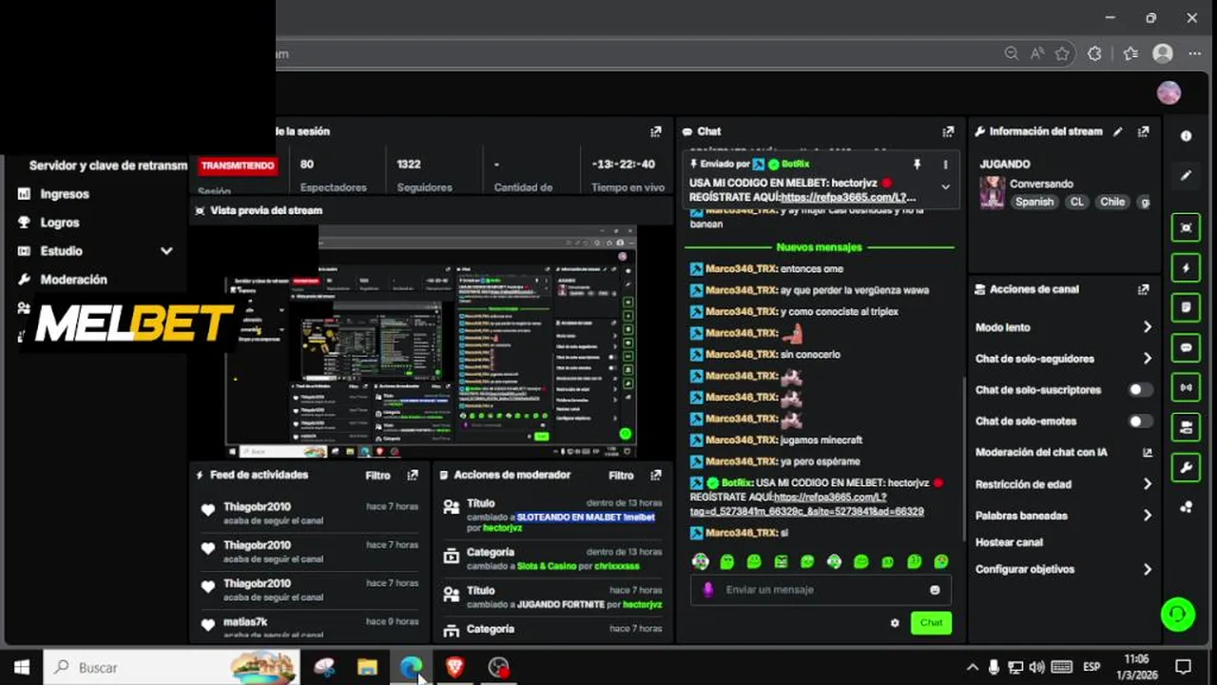Click the stream preview thumbnail
Image resolution: width=1217 pixels, height=685 pixels.
[431, 342]
